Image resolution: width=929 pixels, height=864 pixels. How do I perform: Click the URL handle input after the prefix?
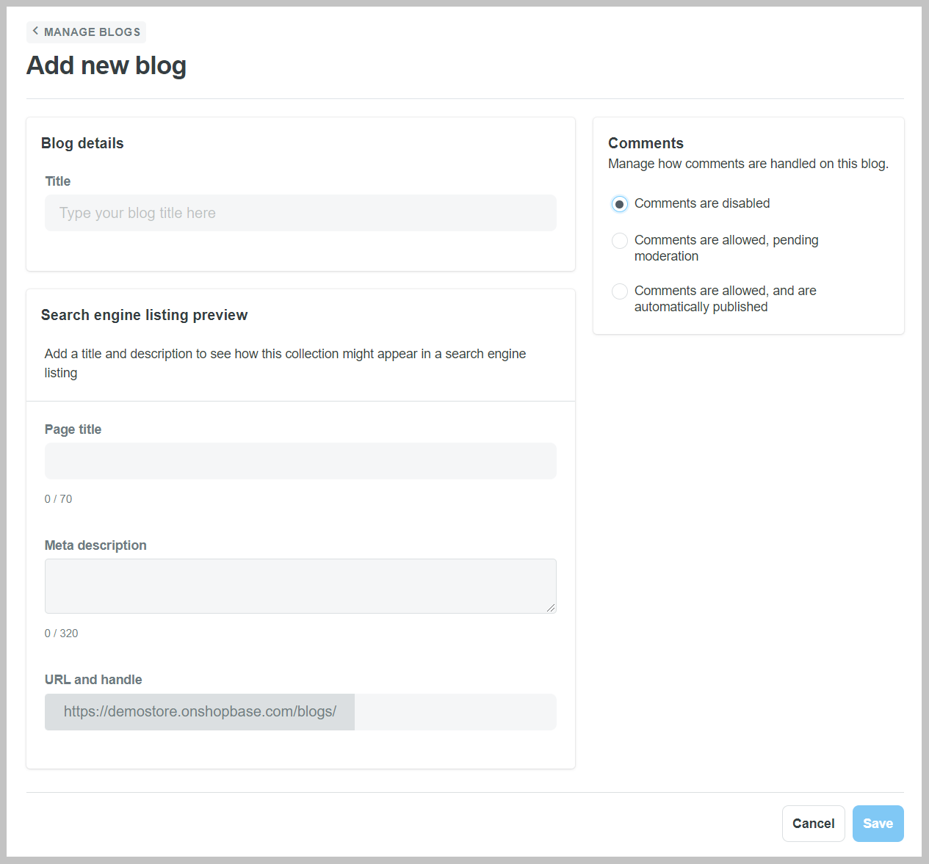click(x=455, y=712)
